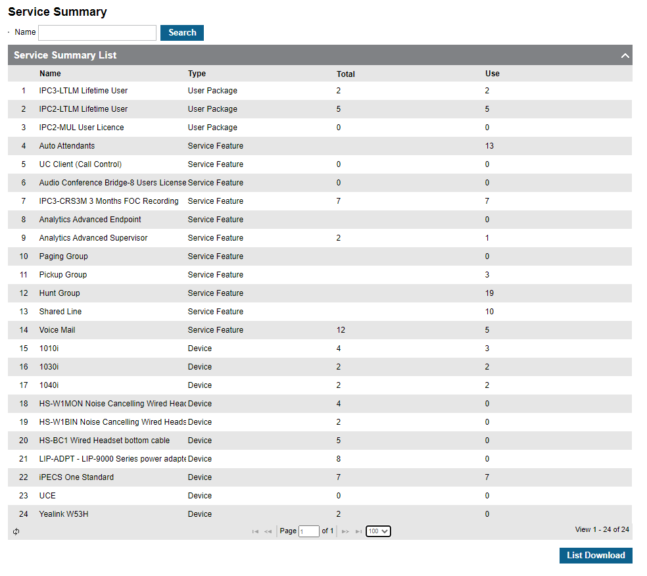Image resolution: width=647 pixels, height=576 pixels.
Task: Select the 1030i device row
Action: [320, 367]
